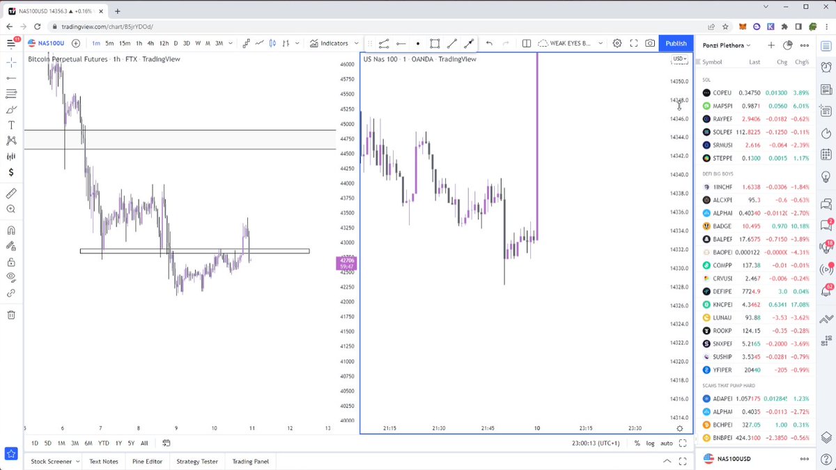This screenshot has width=836, height=470.
Task: Select the 1D date range
Action: pyautogui.click(x=35, y=443)
